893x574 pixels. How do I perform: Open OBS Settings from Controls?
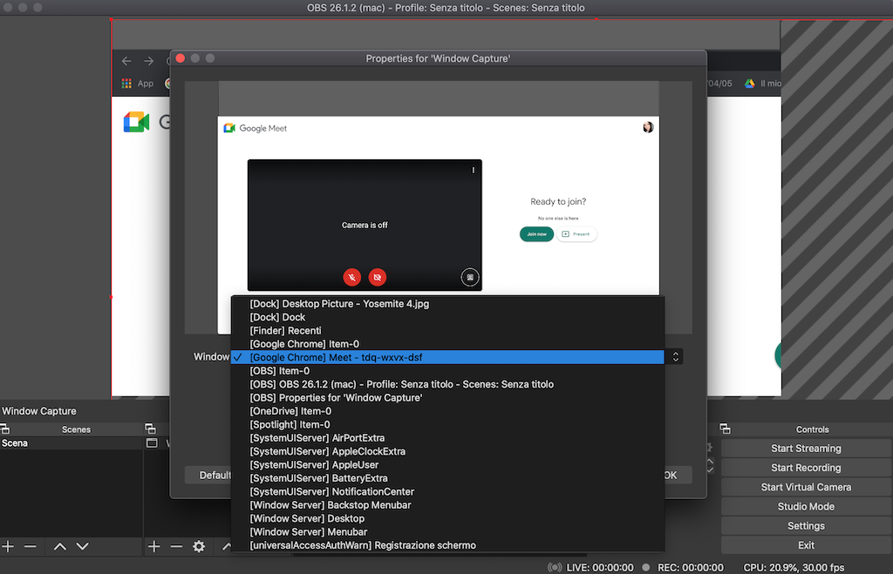pos(806,525)
